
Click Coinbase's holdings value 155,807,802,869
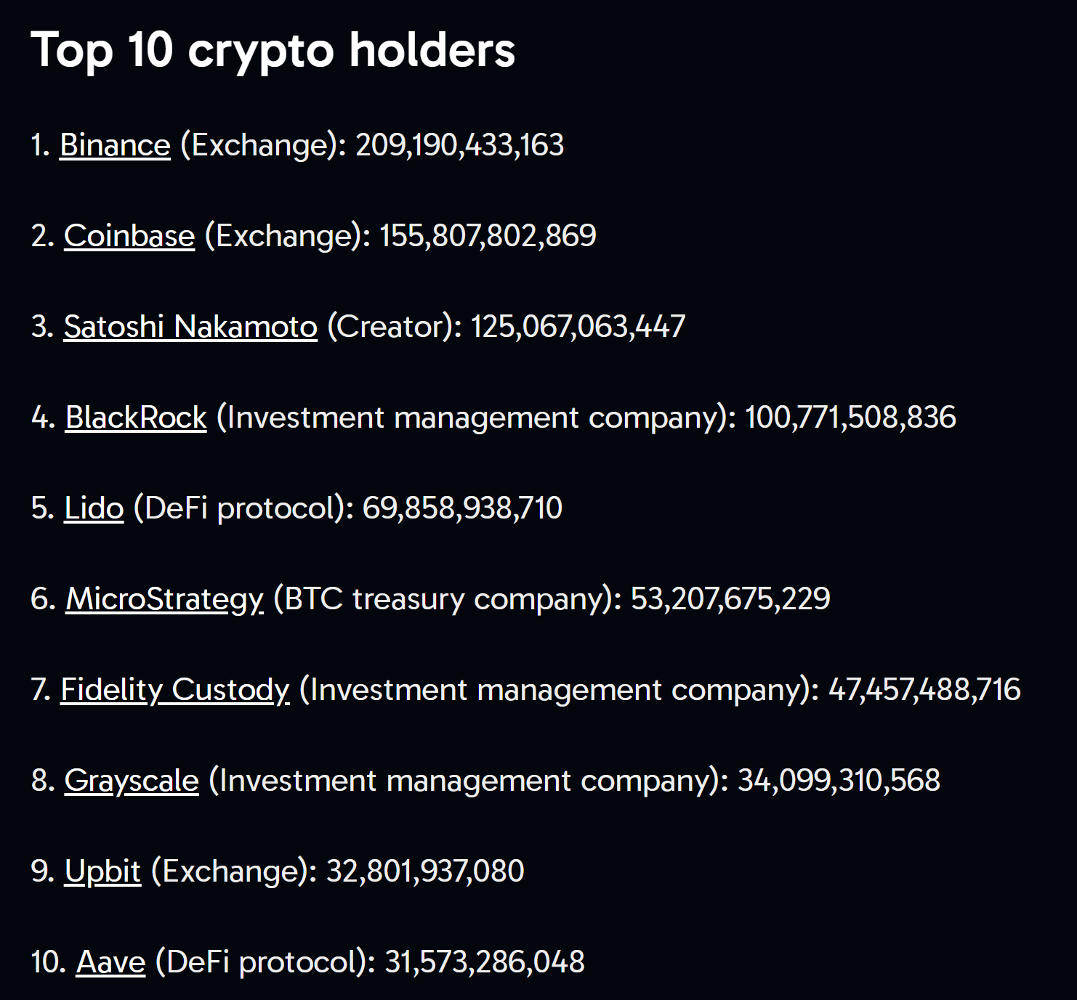point(488,236)
